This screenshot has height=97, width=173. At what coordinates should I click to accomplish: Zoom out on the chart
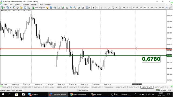click(75, 8)
